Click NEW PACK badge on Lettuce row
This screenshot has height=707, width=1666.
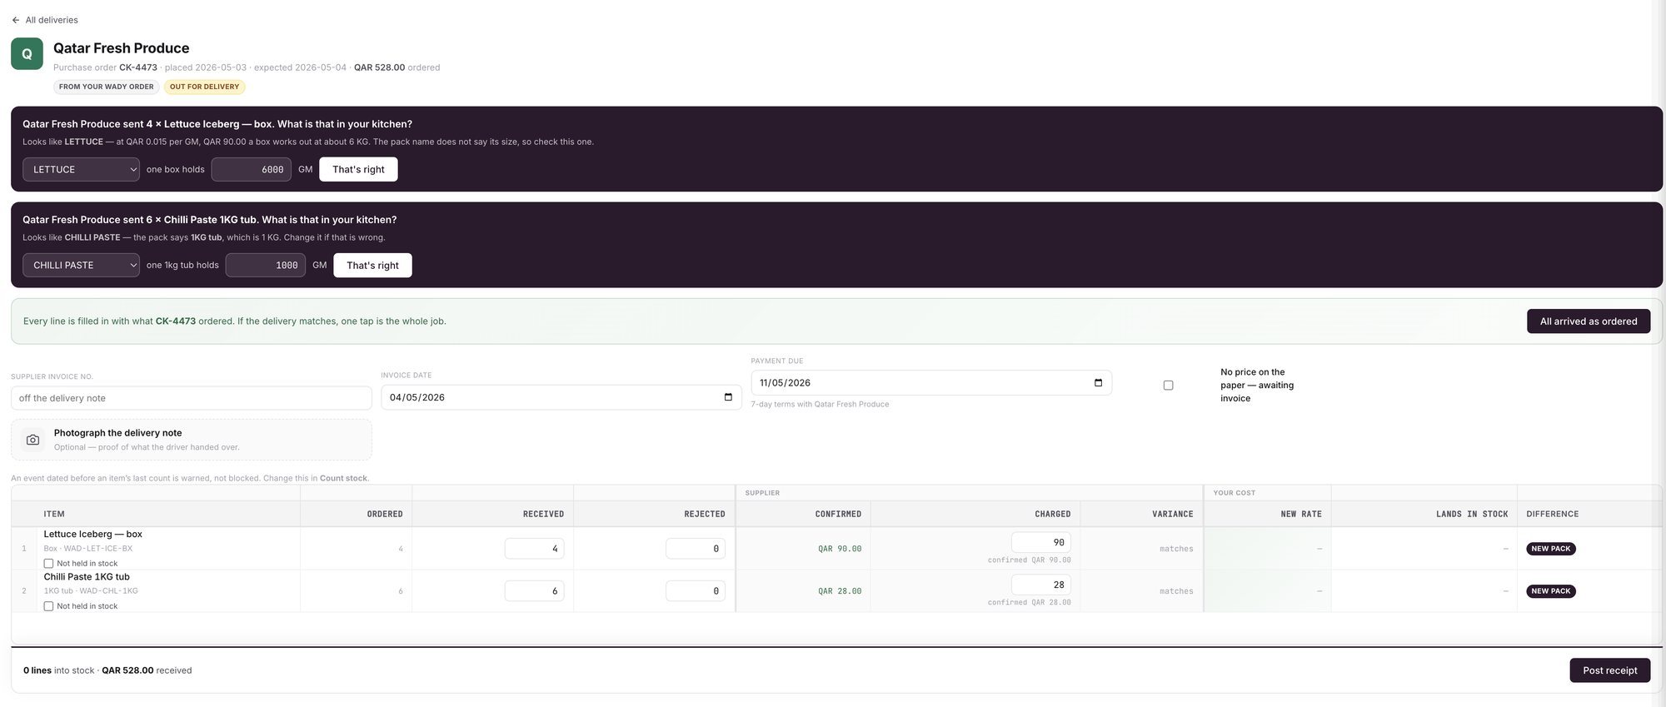click(x=1550, y=549)
